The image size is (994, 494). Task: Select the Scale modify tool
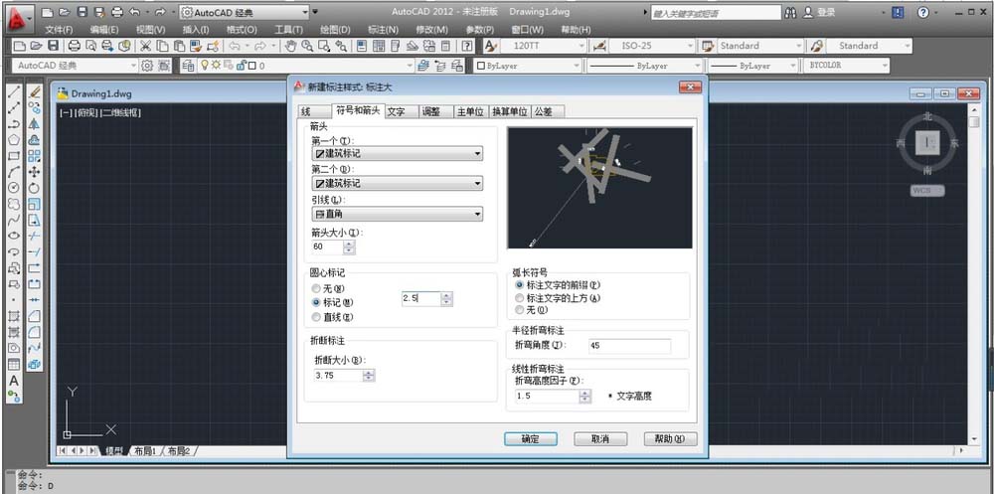pyautogui.click(x=34, y=204)
